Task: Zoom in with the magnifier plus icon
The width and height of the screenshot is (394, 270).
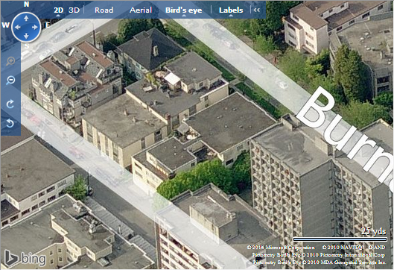Action: [x=10, y=61]
